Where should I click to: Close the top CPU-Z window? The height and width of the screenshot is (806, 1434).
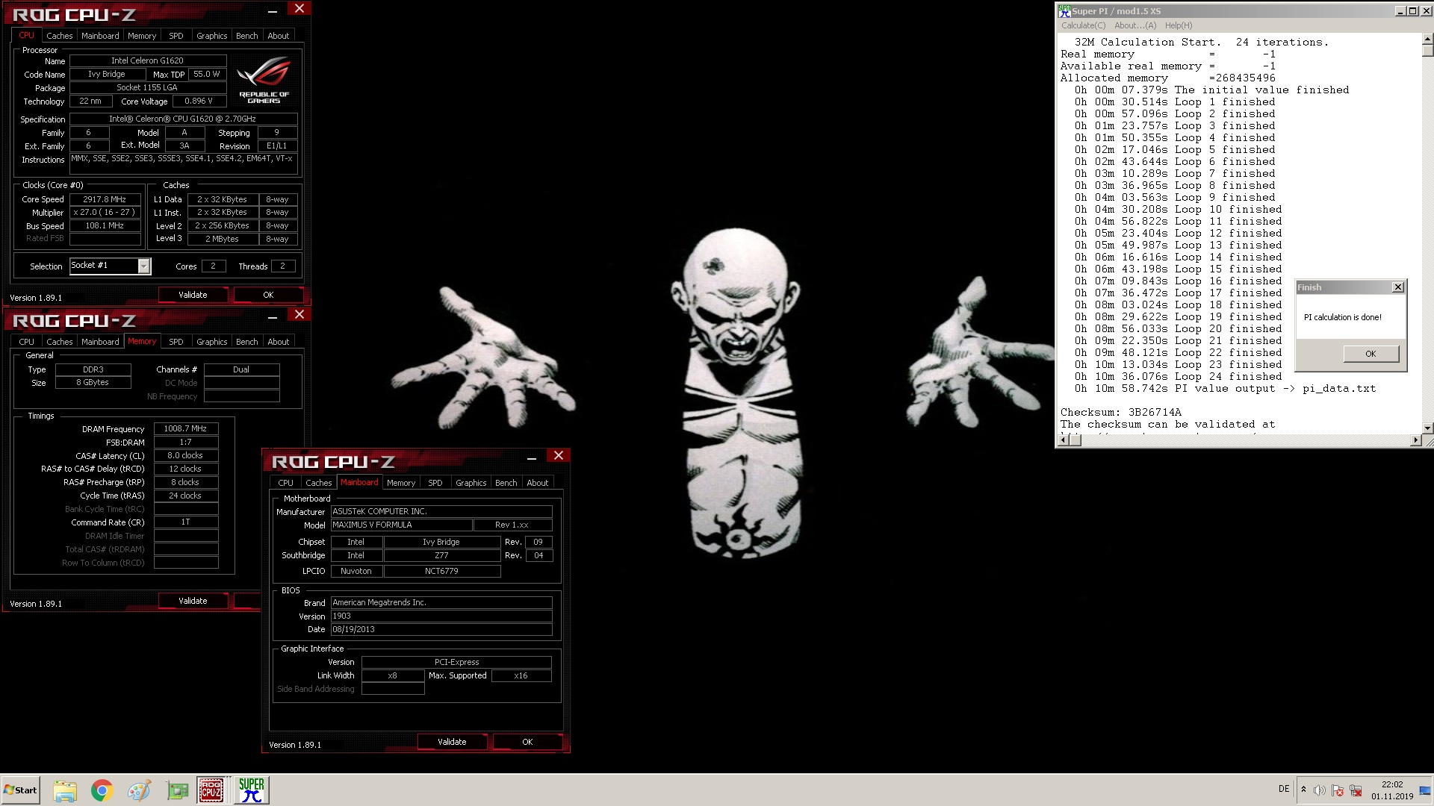click(x=299, y=9)
